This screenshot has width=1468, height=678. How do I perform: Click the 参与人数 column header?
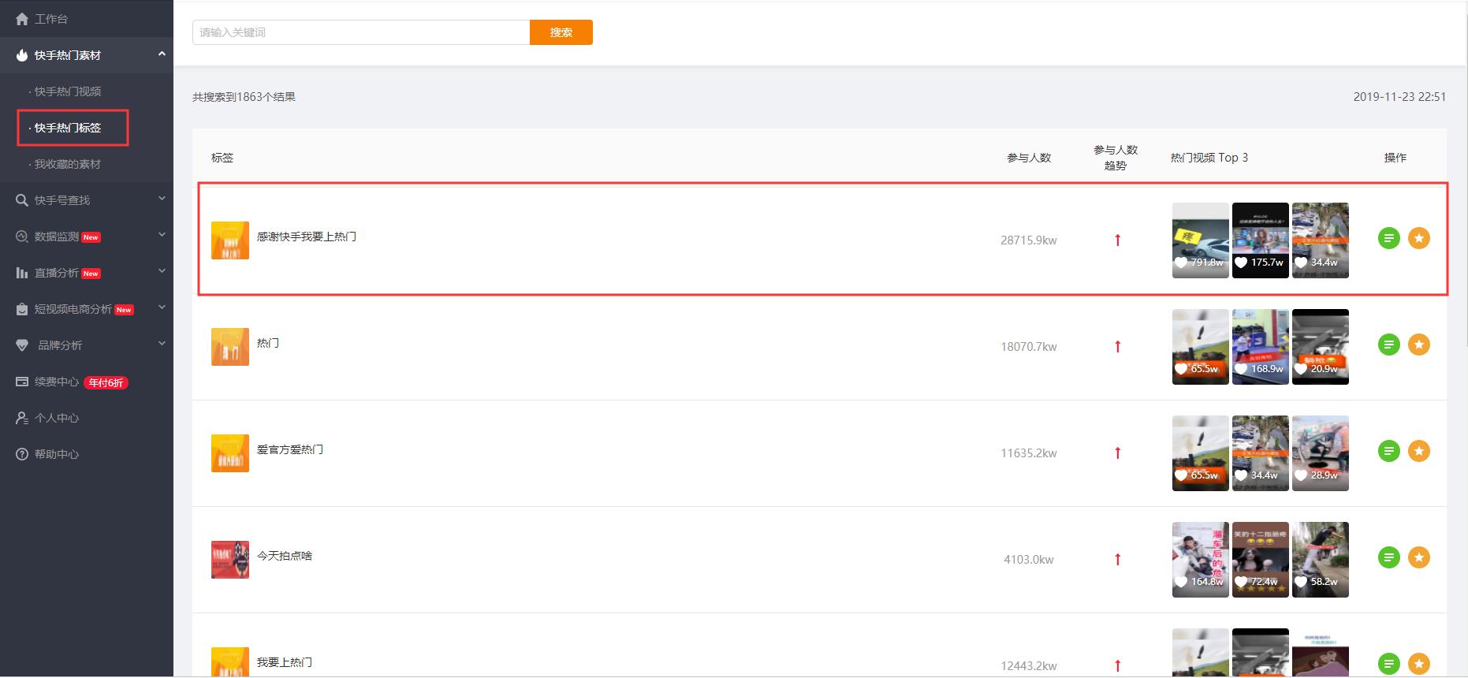tap(1029, 158)
